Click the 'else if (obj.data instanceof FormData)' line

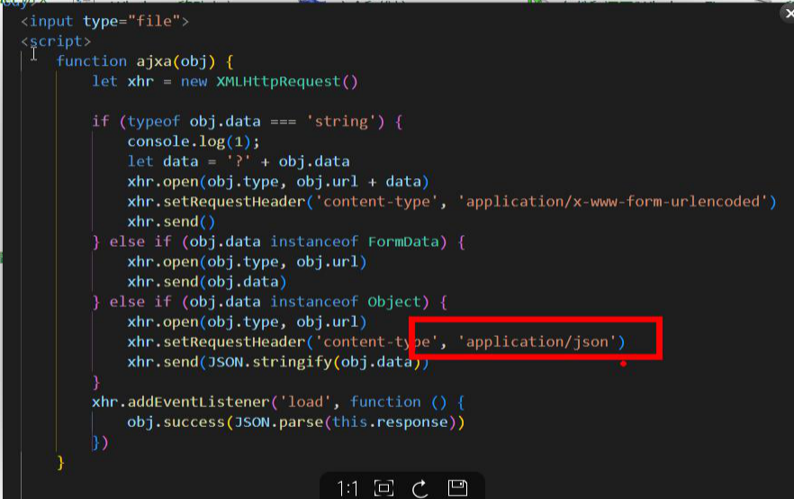coord(278,241)
